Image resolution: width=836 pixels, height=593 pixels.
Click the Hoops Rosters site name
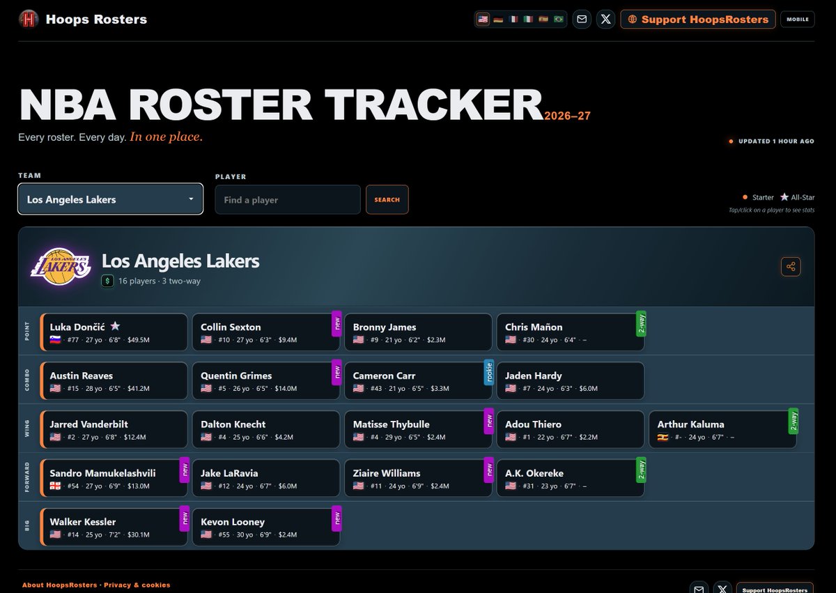pyautogui.click(x=96, y=20)
